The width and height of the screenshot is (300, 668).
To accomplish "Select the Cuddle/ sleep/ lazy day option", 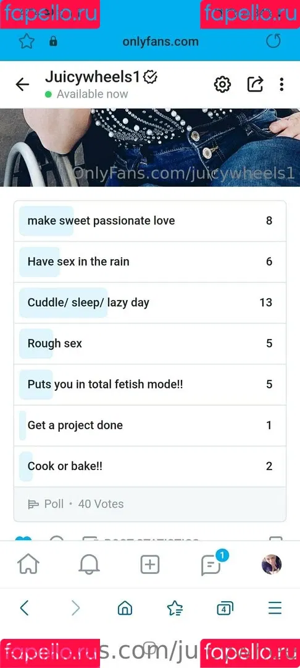I will click(x=150, y=302).
